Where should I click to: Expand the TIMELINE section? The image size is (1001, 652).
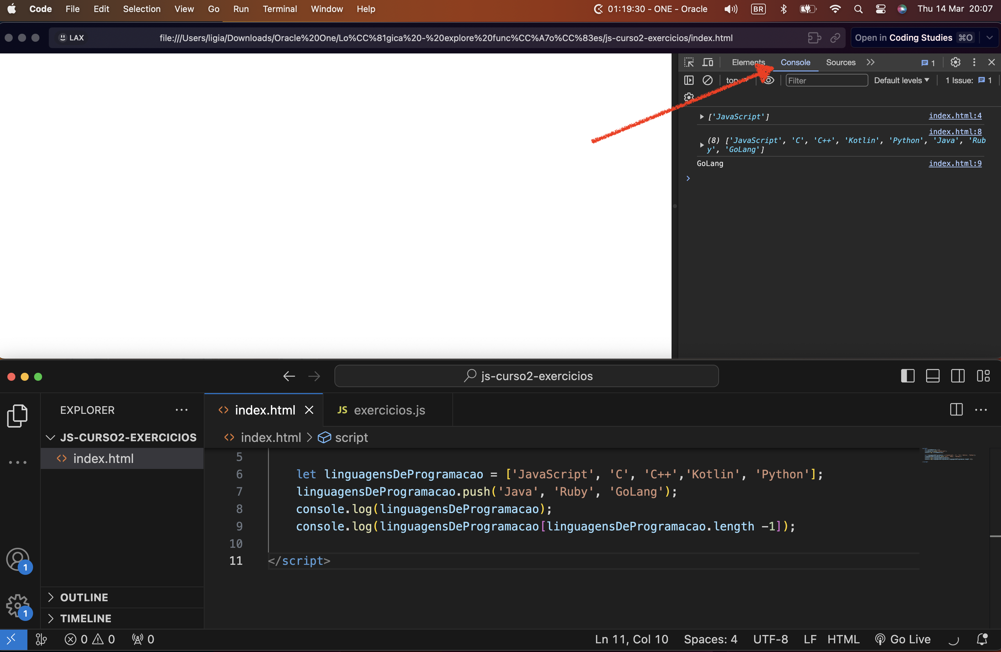pyautogui.click(x=122, y=618)
